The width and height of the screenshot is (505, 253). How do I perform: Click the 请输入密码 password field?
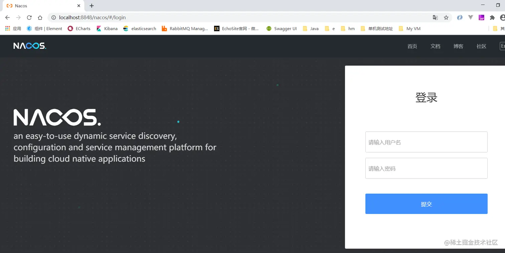coord(426,168)
